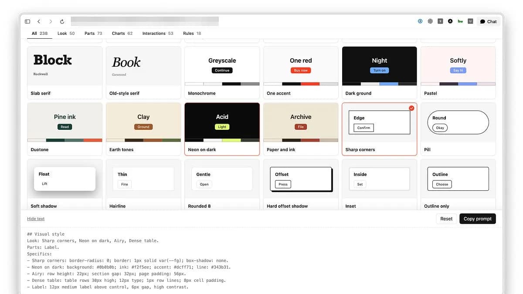Click the '## Visual style' prompt heading

point(46,234)
